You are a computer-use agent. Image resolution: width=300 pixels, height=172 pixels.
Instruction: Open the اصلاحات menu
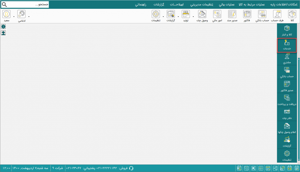pos(177,4)
